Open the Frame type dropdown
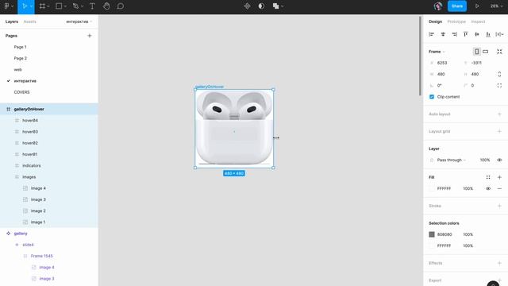 (437, 52)
